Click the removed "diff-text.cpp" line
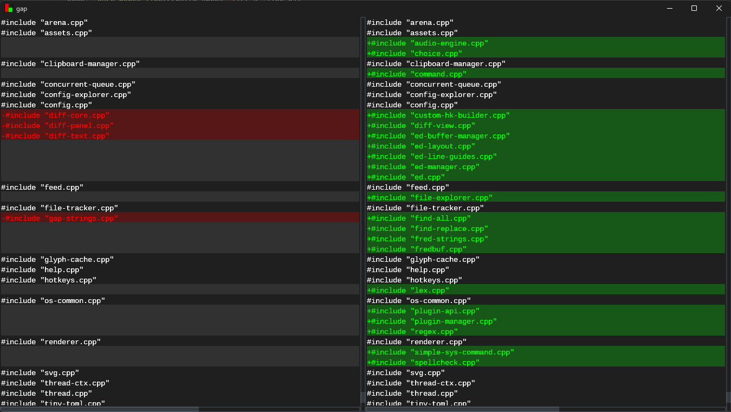Screen dimensions: 731x412 pos(55,136)
